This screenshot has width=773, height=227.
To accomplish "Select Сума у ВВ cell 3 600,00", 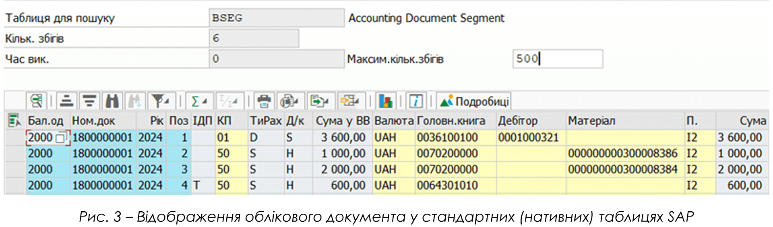I will [x=342, y=138].
